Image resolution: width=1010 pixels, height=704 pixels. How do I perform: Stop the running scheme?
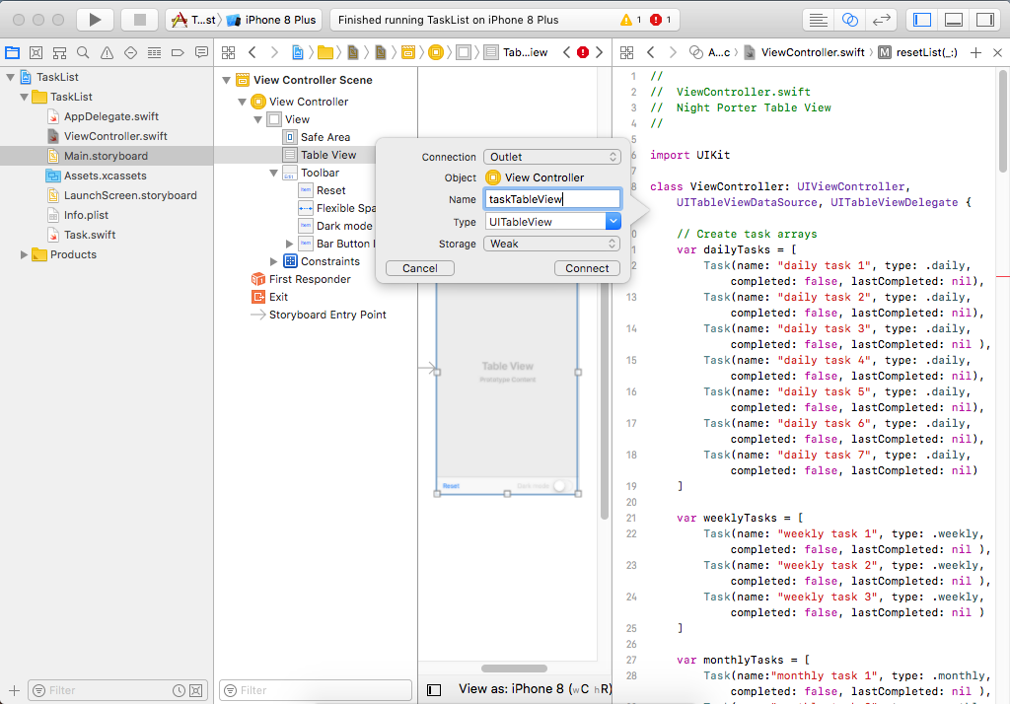140,20
